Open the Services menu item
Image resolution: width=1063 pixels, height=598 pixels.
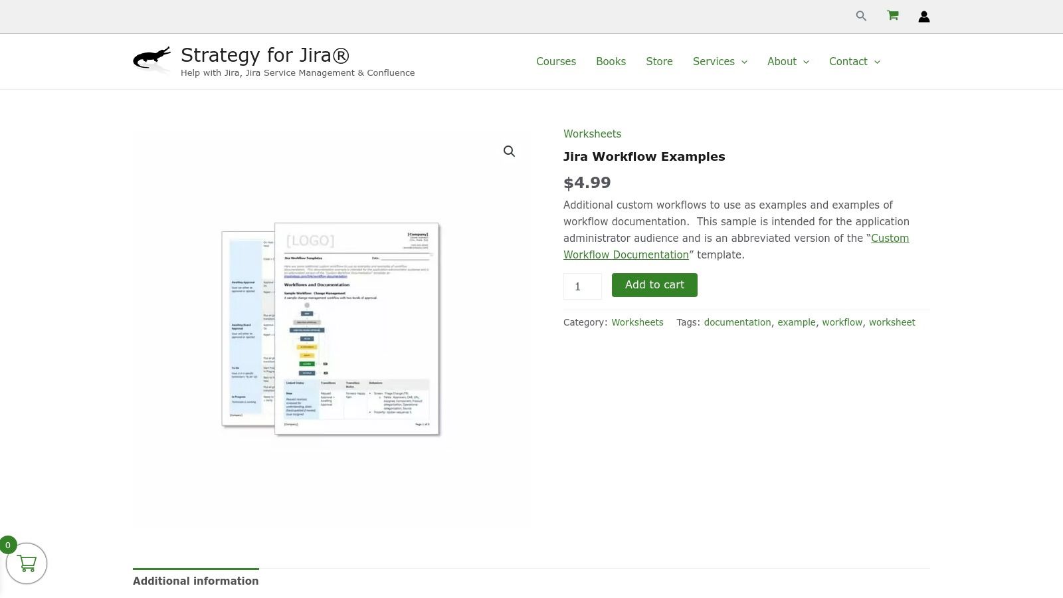click(714, 61)
